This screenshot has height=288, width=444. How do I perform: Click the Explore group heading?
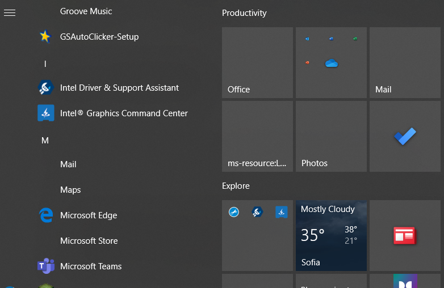[x=236, y=186]
